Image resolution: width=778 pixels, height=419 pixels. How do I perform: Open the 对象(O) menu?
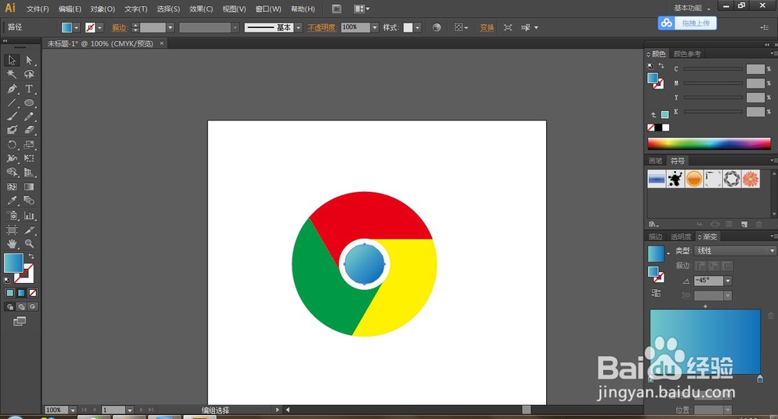[103, 9]
